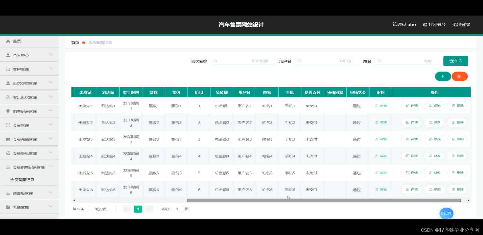The width and height of the screenshot is (483, 235).
Task: Click the next page pagination button
Action: click(x=149, y=209)
